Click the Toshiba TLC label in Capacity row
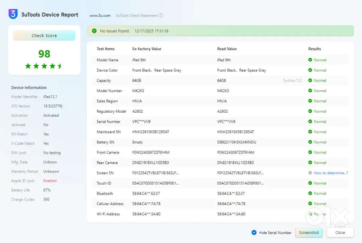Screen dimensions: 362x243 (292, 81)
